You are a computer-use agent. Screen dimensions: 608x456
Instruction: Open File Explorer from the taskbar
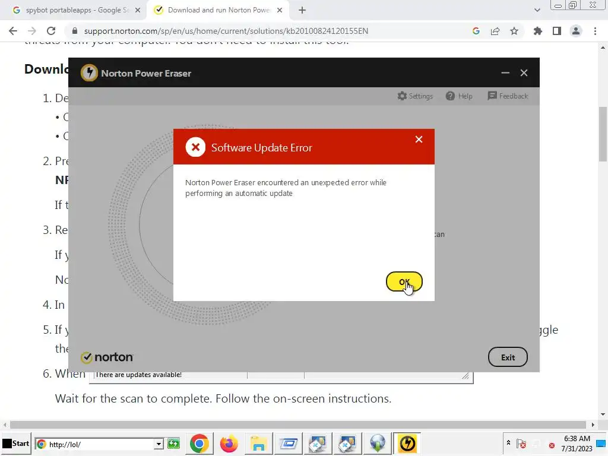(258, 444)
